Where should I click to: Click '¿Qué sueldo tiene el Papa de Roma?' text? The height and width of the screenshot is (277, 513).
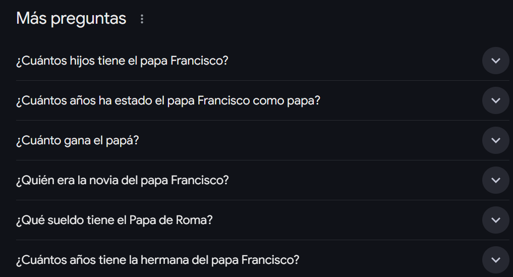(x=114, y=220)
